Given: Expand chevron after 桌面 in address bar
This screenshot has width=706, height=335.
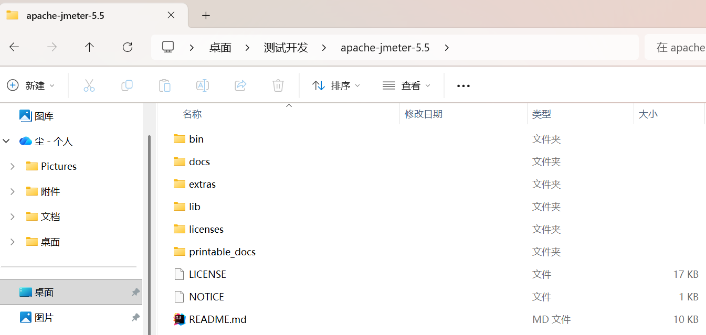Looking at the screenshot, I should (x=247, y=48).
